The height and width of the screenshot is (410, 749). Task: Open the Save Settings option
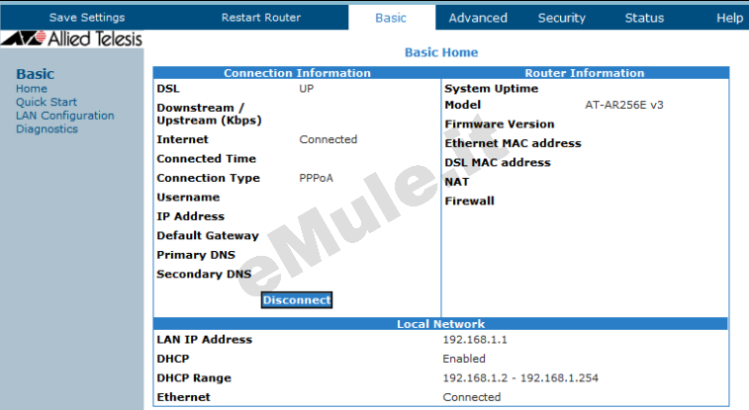click(x=87, y=18)
